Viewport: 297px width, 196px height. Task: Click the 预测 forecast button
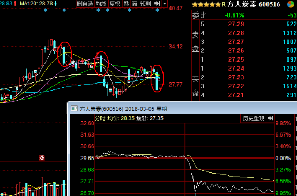[146, 4]
